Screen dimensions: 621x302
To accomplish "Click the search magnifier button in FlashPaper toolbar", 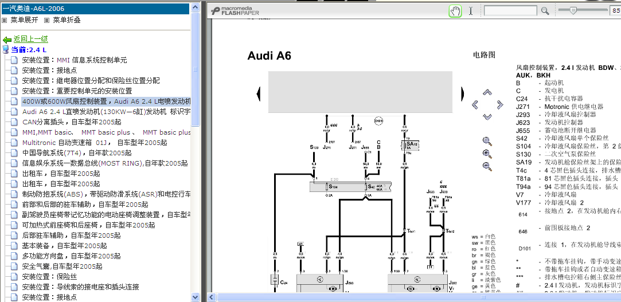I will 545,11.
